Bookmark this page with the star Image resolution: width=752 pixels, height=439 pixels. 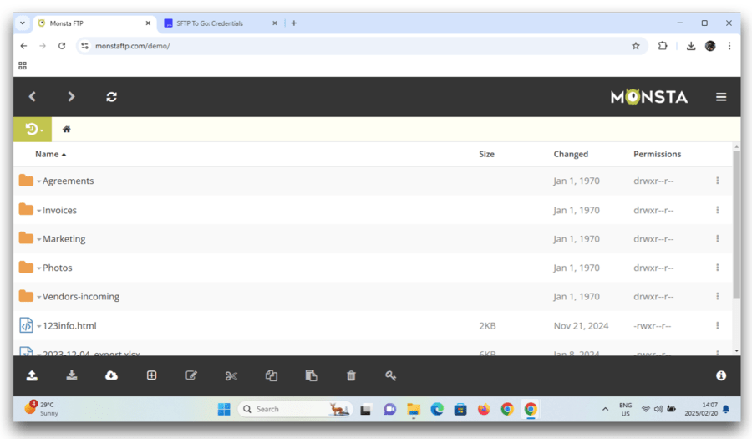click(636, 46)
